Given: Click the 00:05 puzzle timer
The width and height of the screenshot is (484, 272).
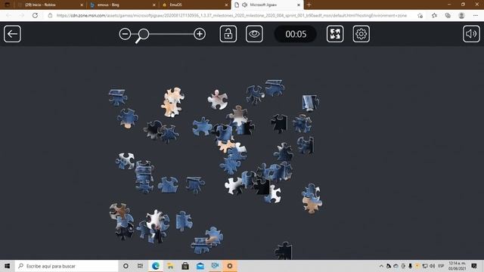Looking at the screenshot, I should 296,34.
